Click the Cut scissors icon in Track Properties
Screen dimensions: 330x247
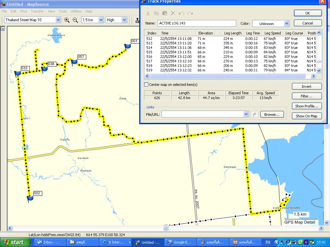pyautogui.click(x=148, y=13)
